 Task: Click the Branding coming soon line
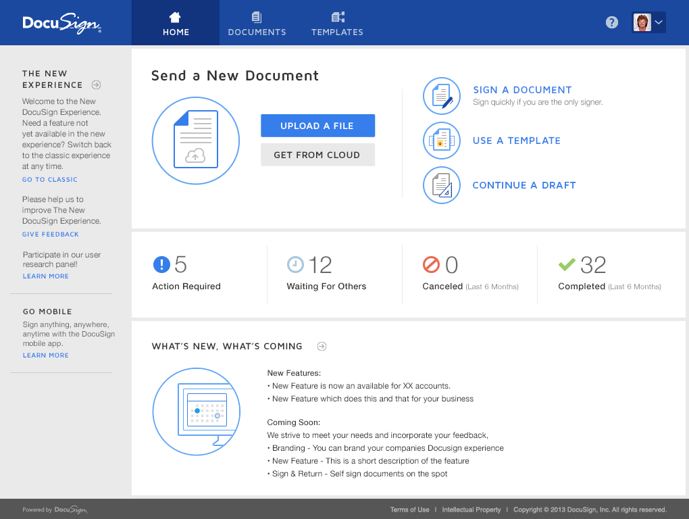click(385, 448)
